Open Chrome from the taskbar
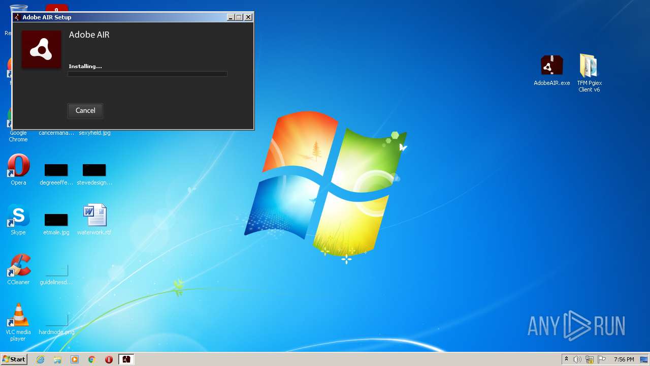 92,359
